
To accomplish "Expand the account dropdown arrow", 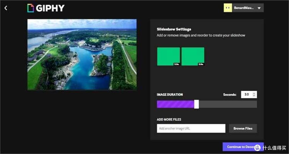I will [259, 8].
